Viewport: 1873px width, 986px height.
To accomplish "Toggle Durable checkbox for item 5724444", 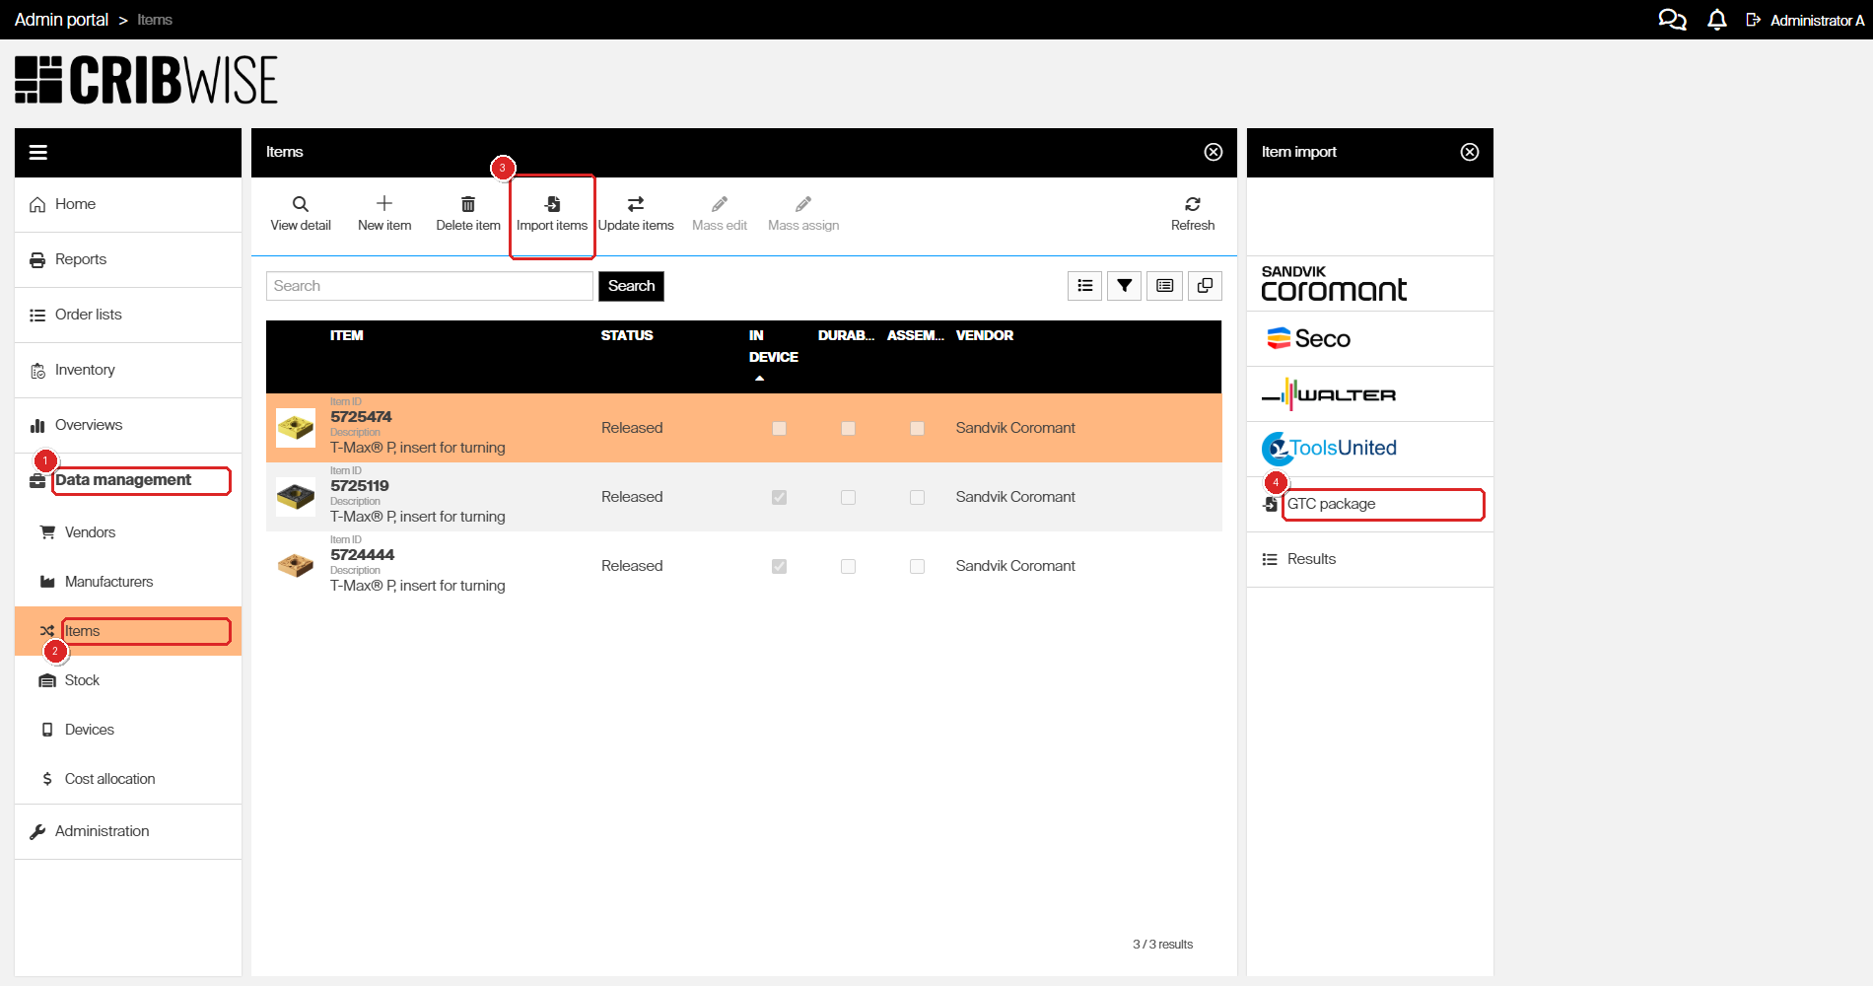I will [848, 566].
